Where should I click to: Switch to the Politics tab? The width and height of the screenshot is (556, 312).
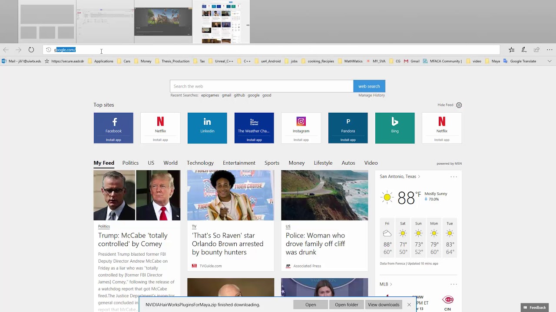point(130,163)
